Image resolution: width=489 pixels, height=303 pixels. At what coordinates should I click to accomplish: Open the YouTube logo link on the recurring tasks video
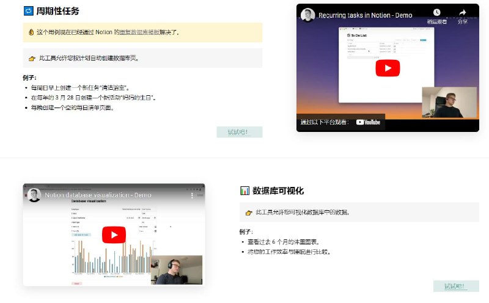click(x=369, y=122)
